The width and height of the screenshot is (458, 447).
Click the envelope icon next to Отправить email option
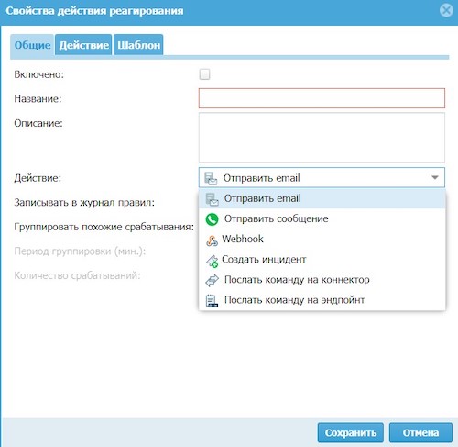(212, 199)
